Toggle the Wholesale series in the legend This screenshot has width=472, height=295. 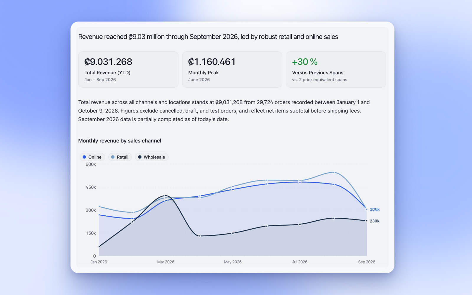[152, 157]
